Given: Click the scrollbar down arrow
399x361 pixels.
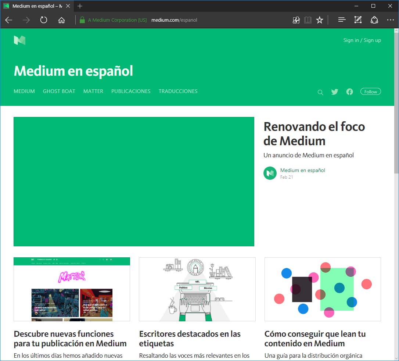Looking at the screenshot, I should 396,358.
